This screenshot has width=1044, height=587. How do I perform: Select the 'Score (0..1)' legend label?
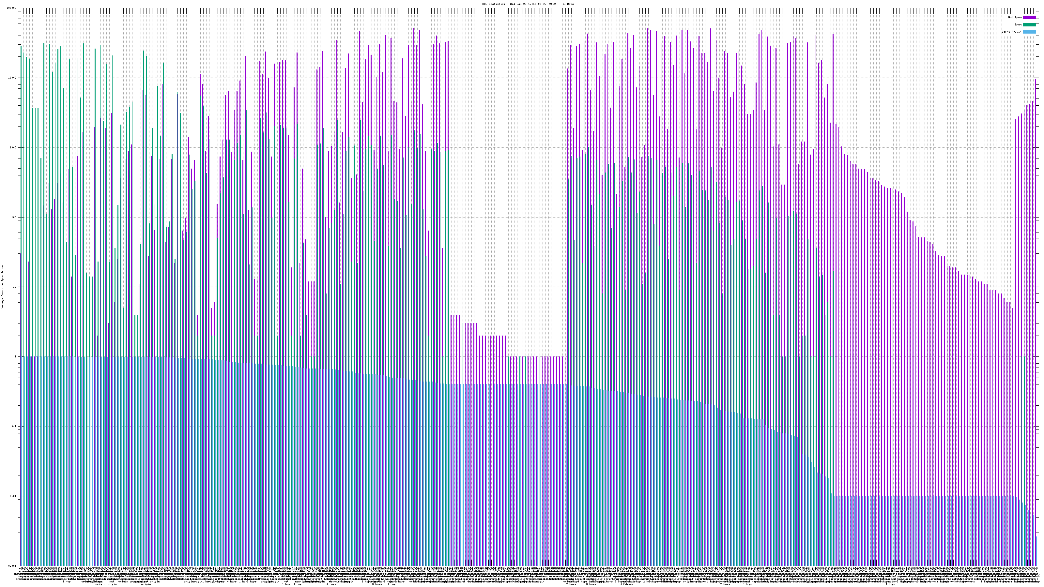click(x=1011, y=32)
